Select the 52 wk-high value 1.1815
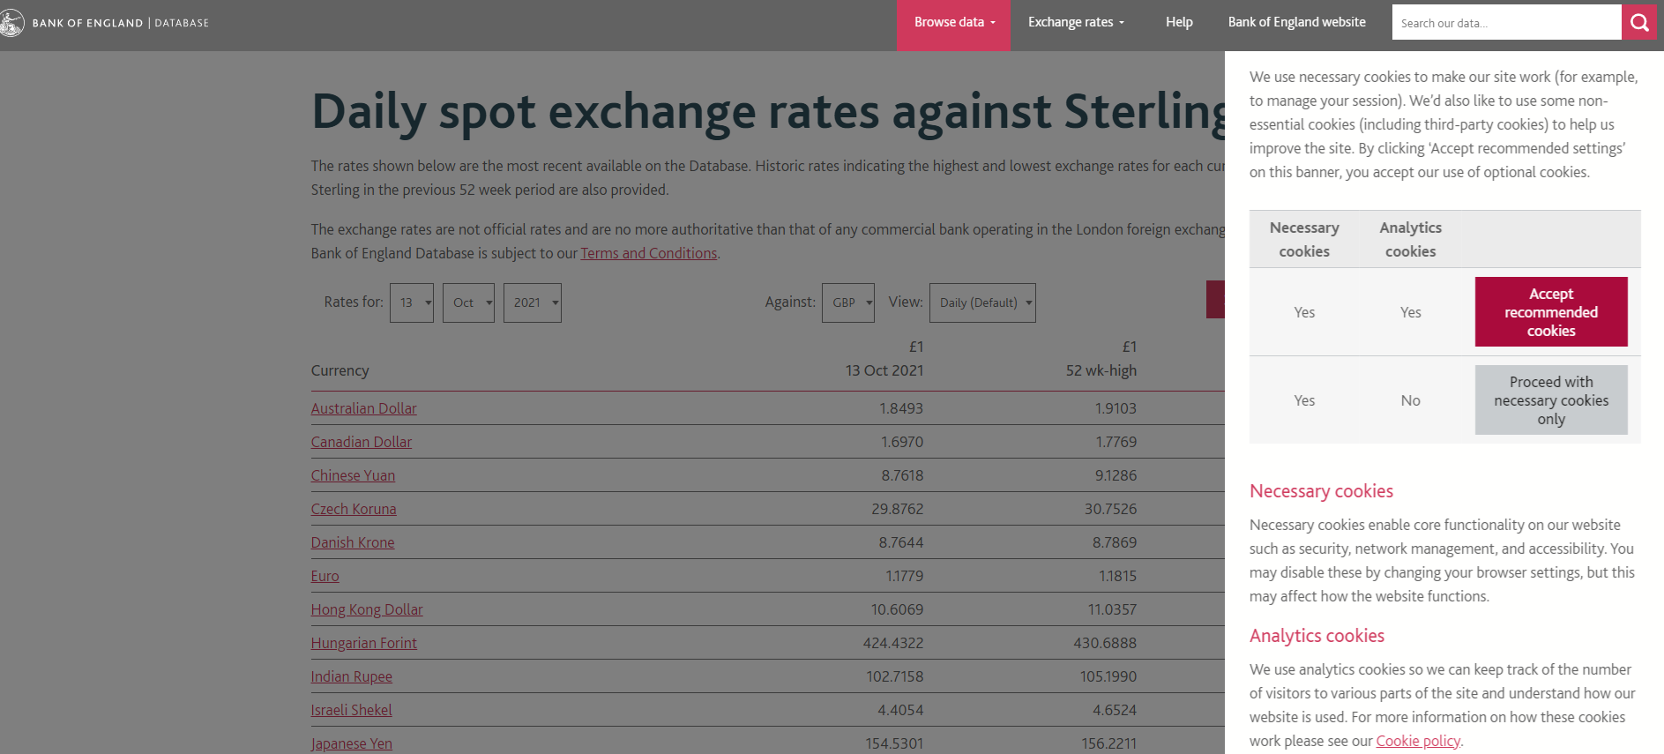The height and width of the screenshot is (754, 1664). tap(1118, 576)
